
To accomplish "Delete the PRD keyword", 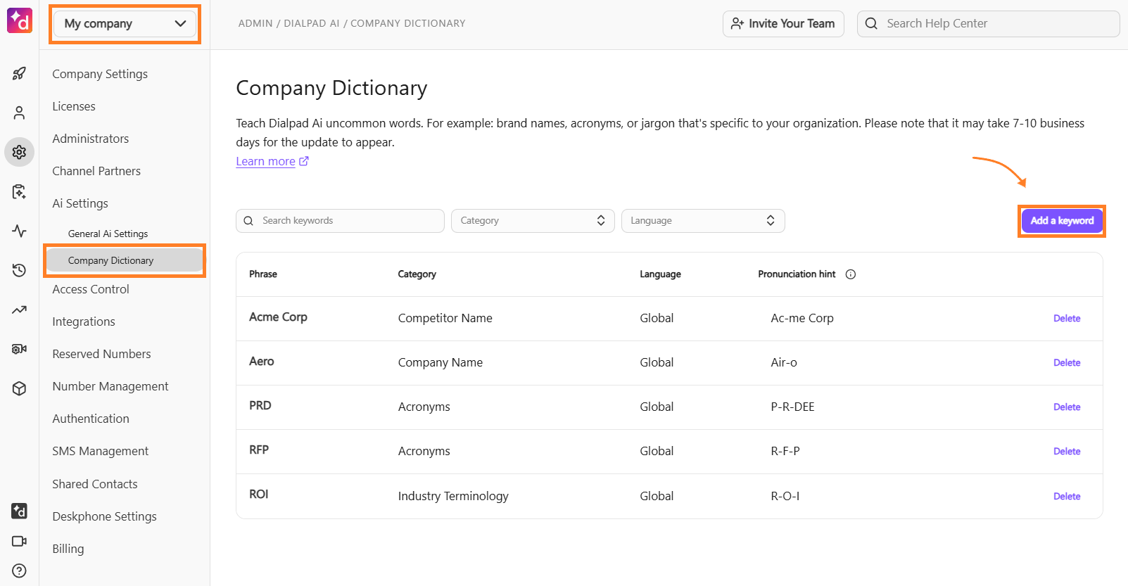I will 1067,407.
